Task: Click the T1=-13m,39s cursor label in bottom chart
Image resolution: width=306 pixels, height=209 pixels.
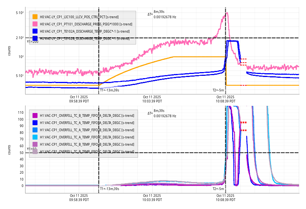Action: (x=109, y=189)
